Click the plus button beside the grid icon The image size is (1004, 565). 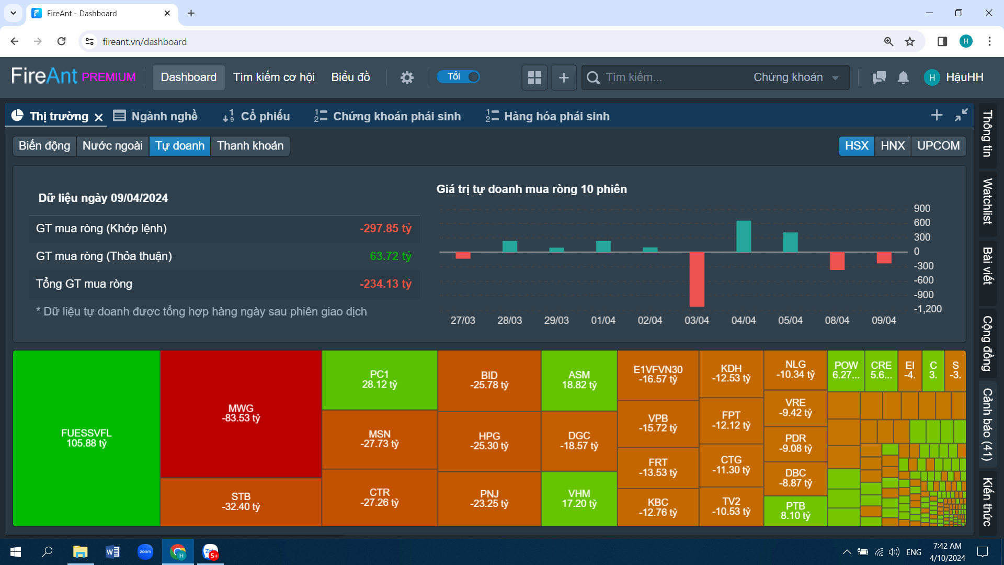(564, 77)
